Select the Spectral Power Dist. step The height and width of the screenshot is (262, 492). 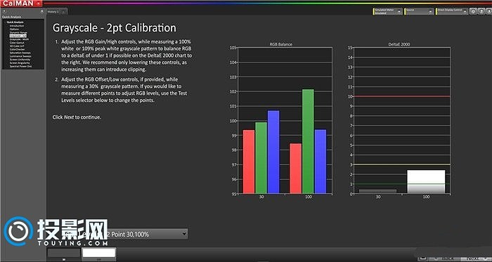pos(20,66)
